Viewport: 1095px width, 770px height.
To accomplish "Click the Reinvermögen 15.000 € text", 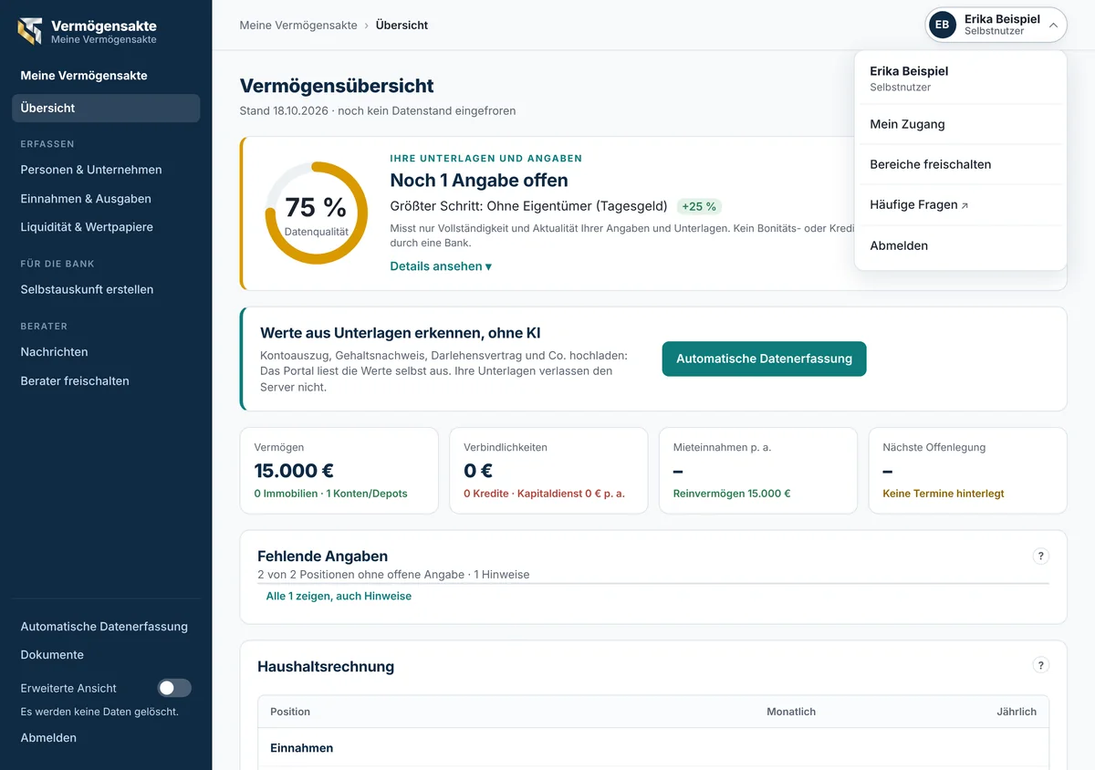I will coord(732,494).
